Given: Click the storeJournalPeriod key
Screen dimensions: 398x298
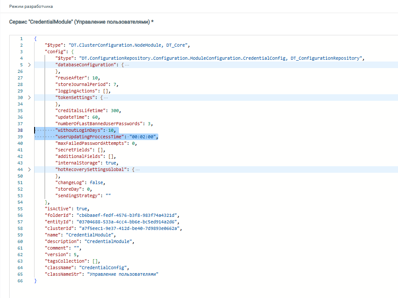Looking at the screenshot, I should (82, 84).
